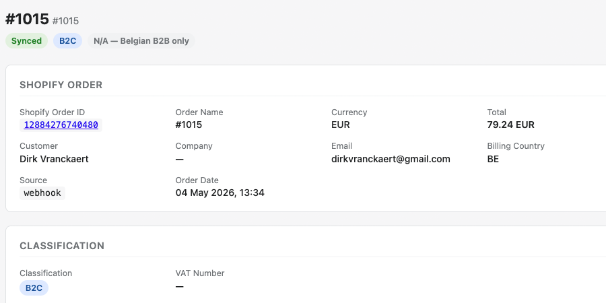Click the webhook source tag
606x303 pixels.
(42, 193)
